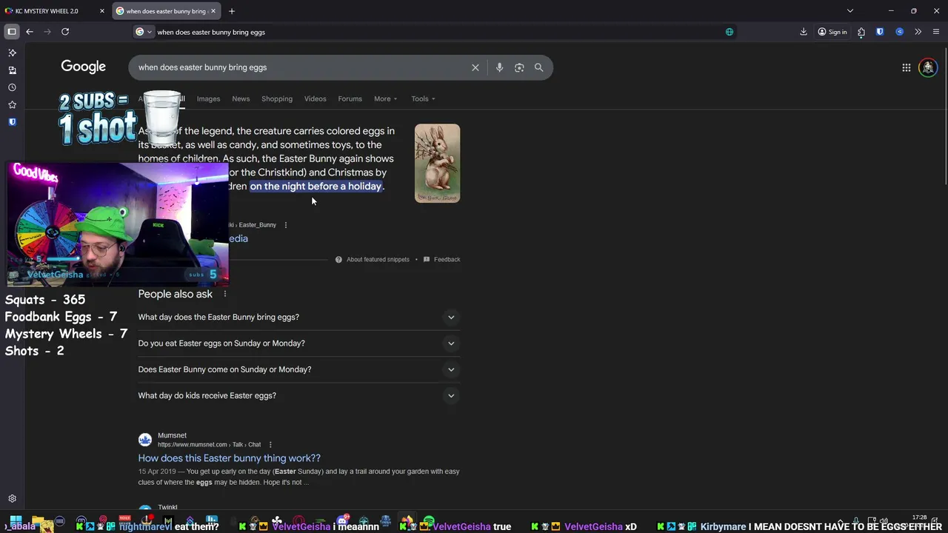This screenshot has width=948, height=533.
Task: Open Bitwarden in the sidebar
Action: [x=12, y=122]
